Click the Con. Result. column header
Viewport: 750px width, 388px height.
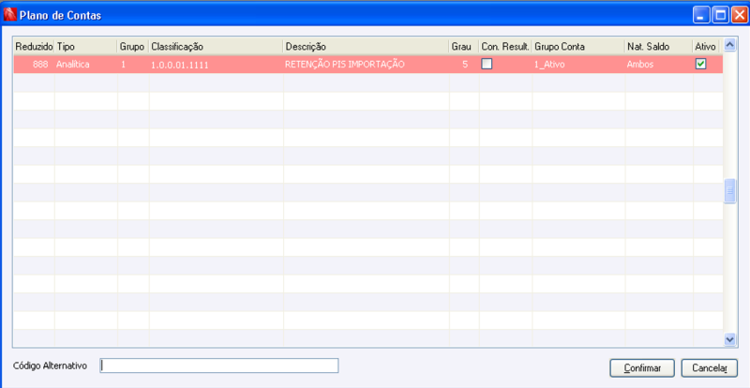click(505, 47)
